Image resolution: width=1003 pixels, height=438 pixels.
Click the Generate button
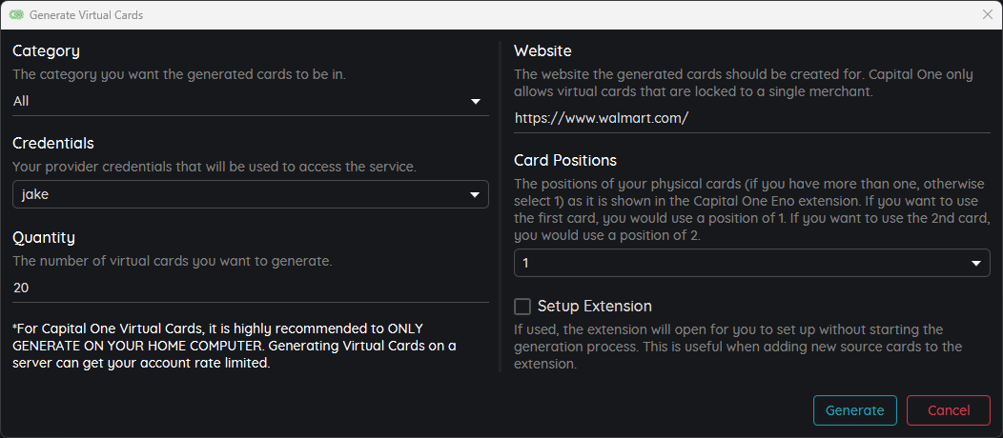(854, 410)
